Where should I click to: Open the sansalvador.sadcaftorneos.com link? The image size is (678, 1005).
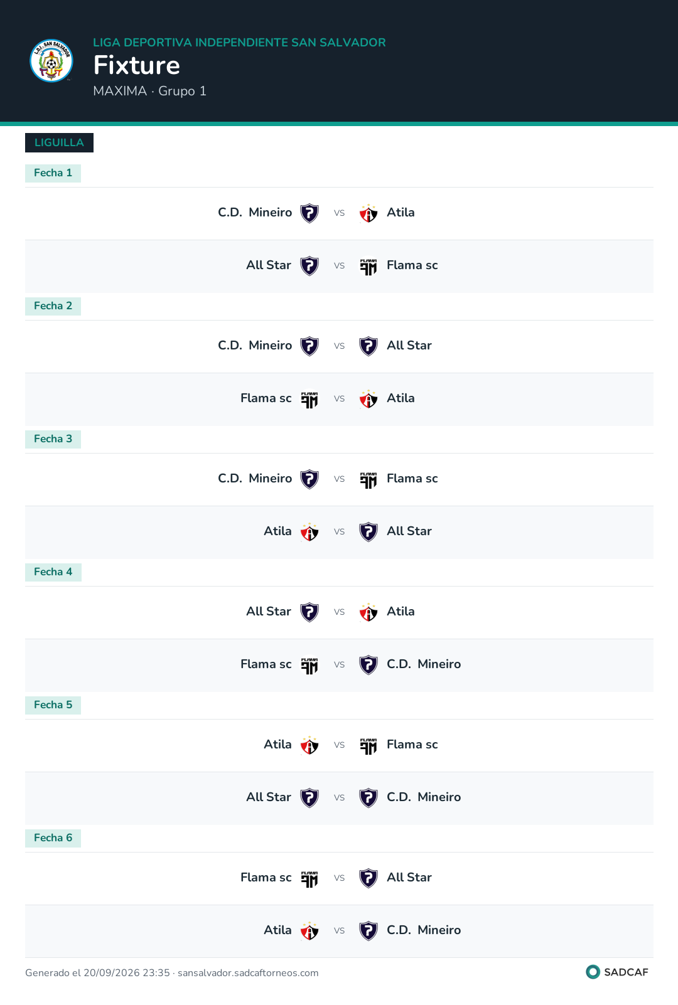click(x=248, y=973)
